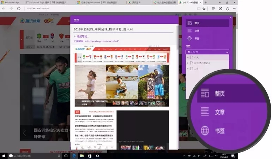This screenshot has width=272, height=159.
Task: Open the 默认位置 location dropdown
Action: point(207,52)
